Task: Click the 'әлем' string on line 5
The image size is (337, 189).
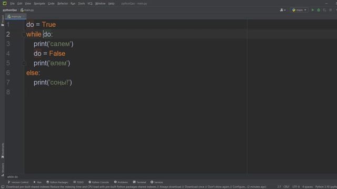Action: tap(58, 63)
